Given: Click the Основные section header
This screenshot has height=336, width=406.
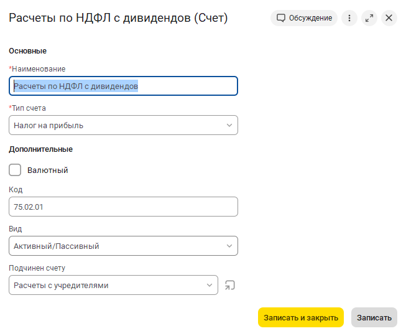Looking at the screenshot, I should [27, 50].
